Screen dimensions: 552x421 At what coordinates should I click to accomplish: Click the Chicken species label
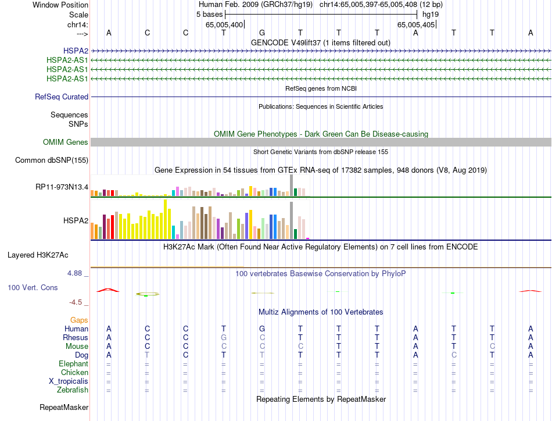tap(74, 372)
